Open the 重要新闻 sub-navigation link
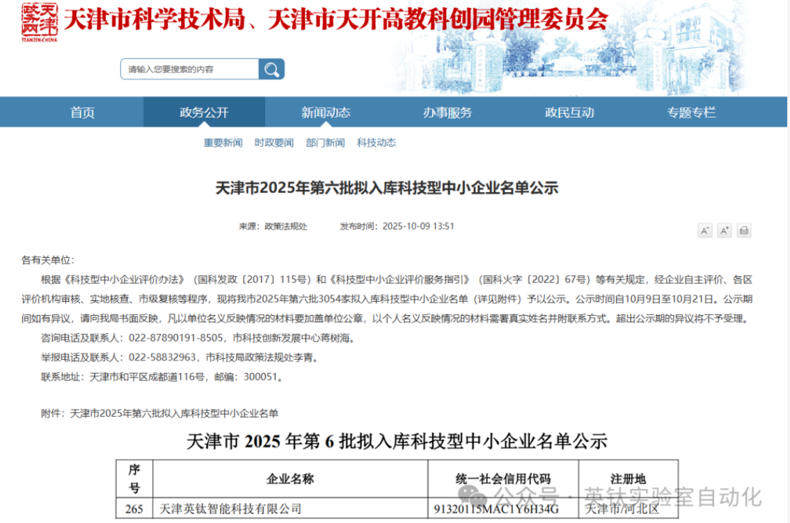Image resolution: width=790 pixels, height=523 pixels. [223, 143]
